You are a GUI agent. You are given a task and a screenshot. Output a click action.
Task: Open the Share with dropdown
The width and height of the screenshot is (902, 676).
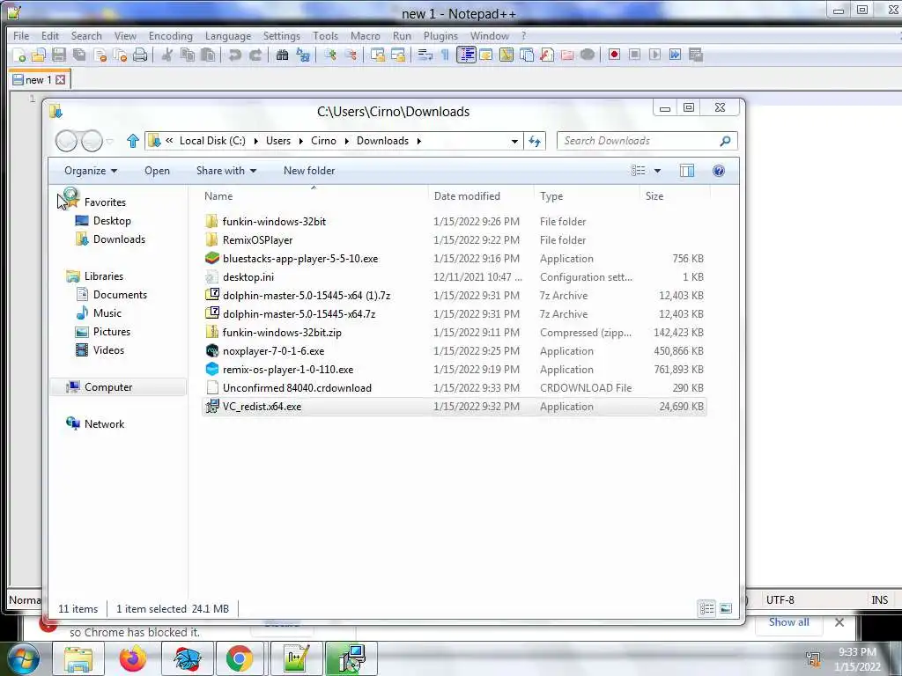click(x=226, y=171)
